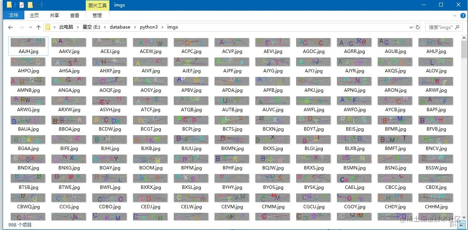Screen dimensions: 468x230
Task: Click the AWFO.jpg file name
Action: (x=354, y=110)
